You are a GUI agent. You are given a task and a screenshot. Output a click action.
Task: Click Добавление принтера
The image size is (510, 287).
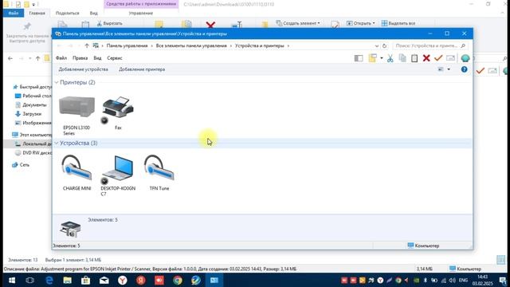click(x=142, y=69)
